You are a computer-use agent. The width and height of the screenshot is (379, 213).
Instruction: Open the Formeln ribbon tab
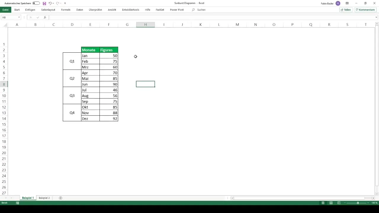(66, 10)
